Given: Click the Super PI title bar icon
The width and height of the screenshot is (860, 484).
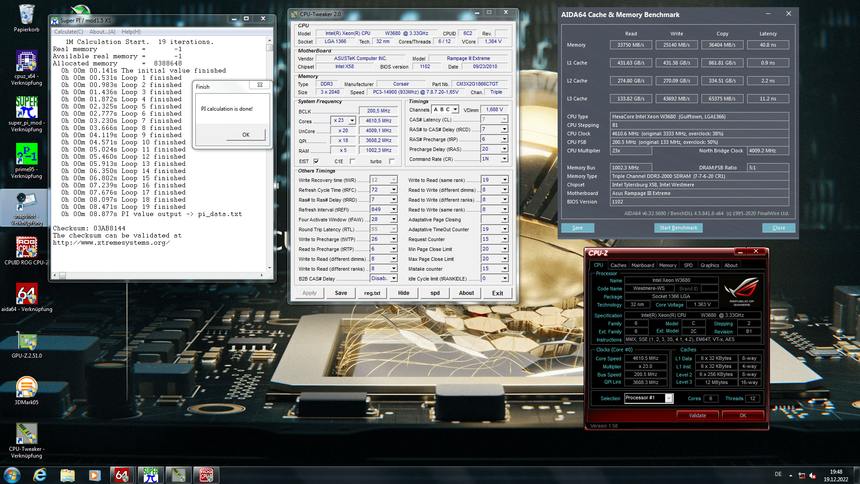Looking at the screenshot, I should point(55,20).
